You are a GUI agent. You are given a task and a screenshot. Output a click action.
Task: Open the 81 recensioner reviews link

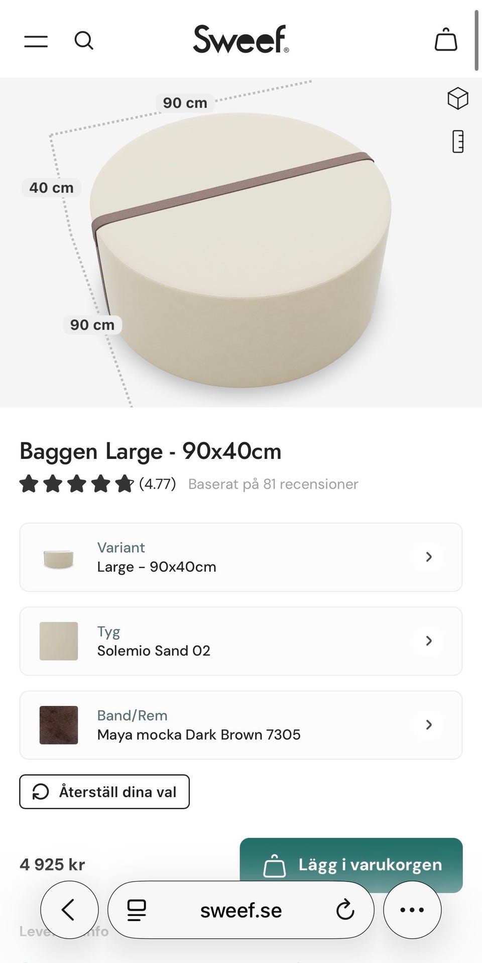tap(273, 484)
